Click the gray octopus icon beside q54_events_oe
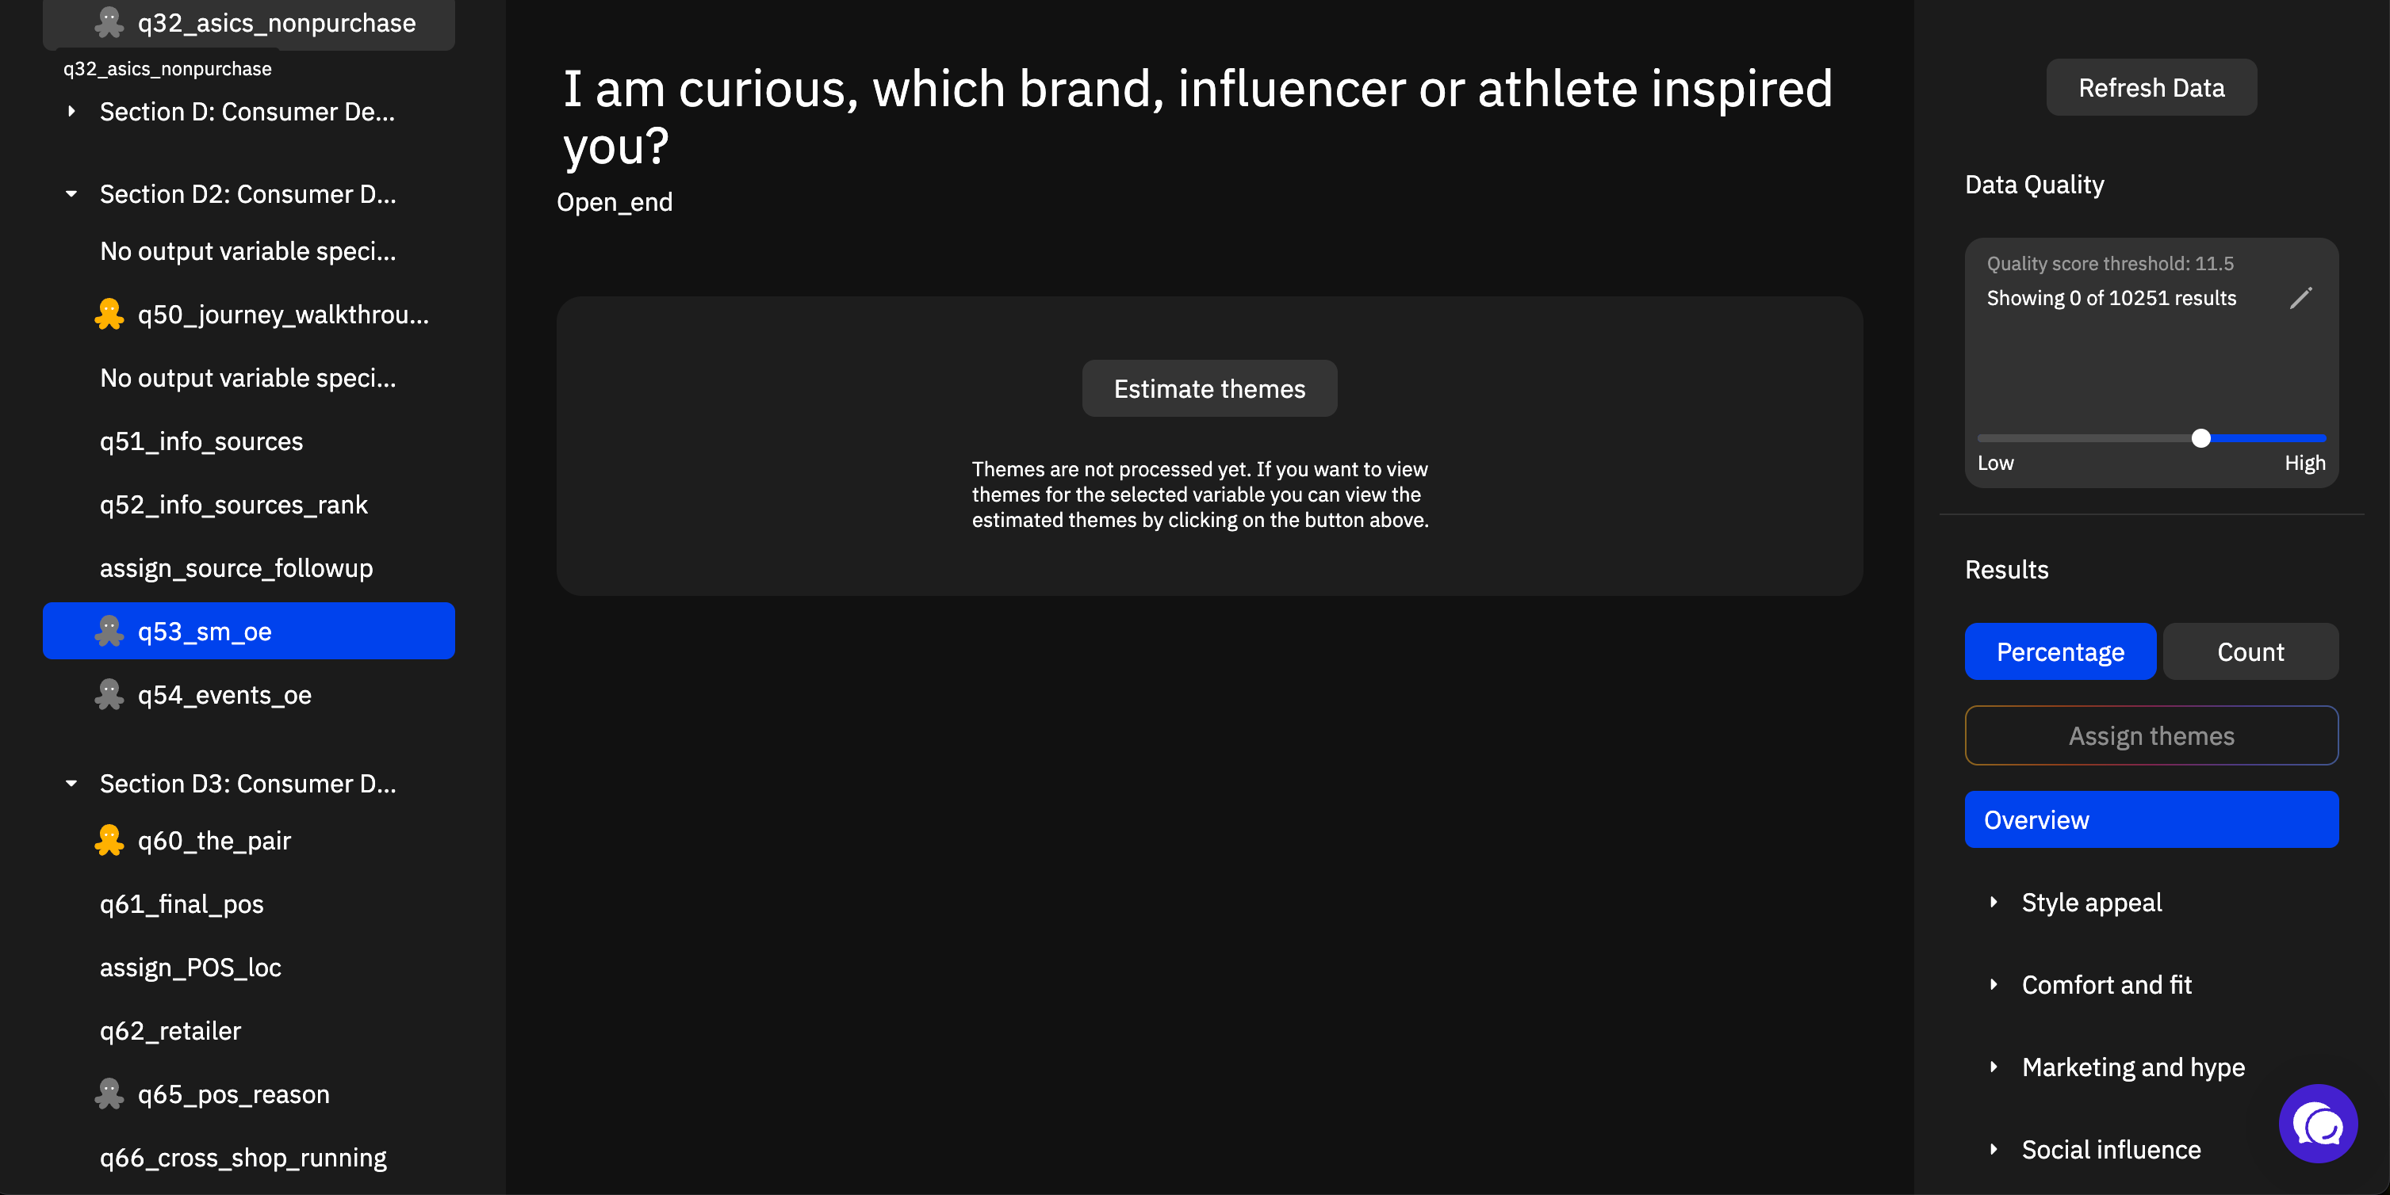Viewport: 2390px width, 1195px height. pos(109,694)
